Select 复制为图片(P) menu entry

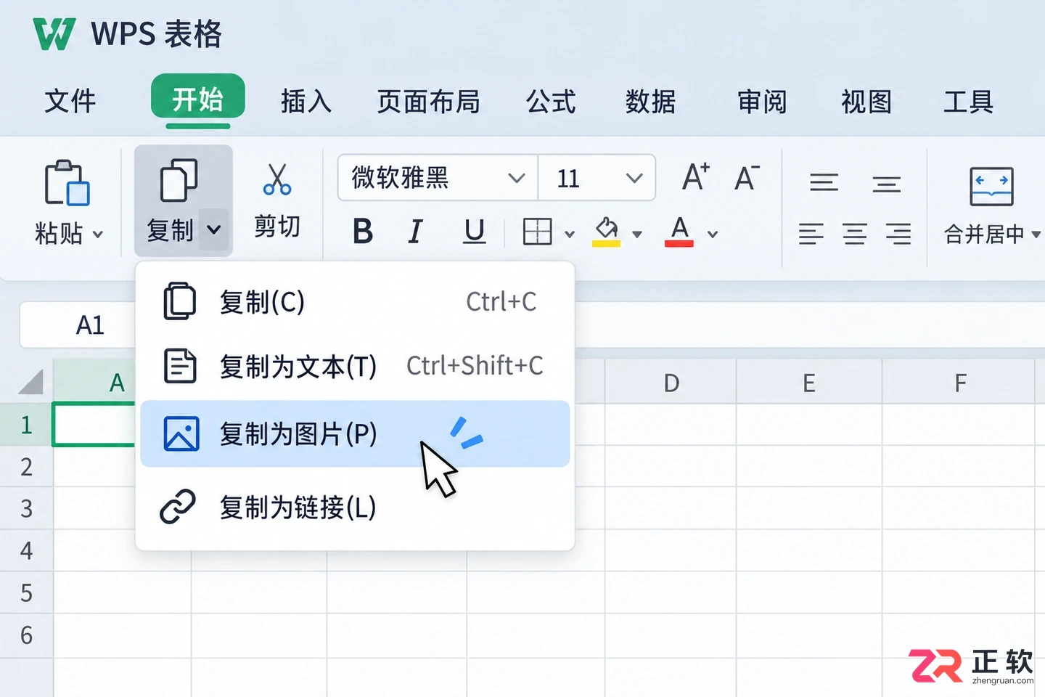coord(355,433)
